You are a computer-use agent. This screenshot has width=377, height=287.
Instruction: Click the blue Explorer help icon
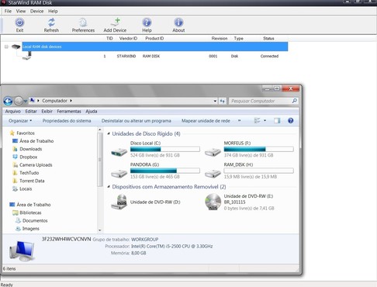click(x=291, y=120)
